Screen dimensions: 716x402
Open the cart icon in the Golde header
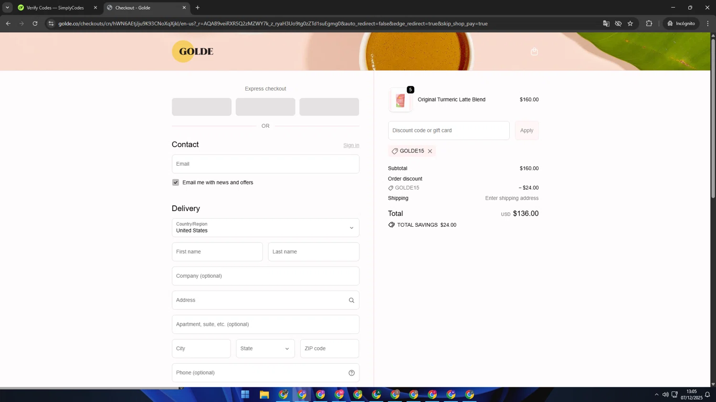pyautogui.click(x=534, y=51)
